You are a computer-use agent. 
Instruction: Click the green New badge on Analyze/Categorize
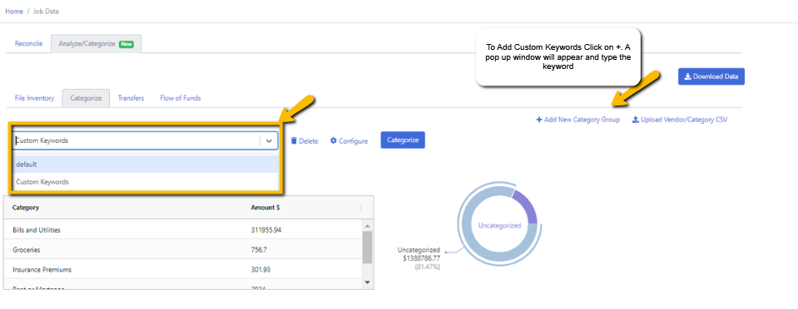pos(126,44)
